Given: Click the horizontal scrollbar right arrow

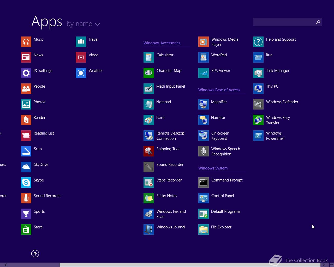Looking at the screenshot, I should [x=324, y=265].
